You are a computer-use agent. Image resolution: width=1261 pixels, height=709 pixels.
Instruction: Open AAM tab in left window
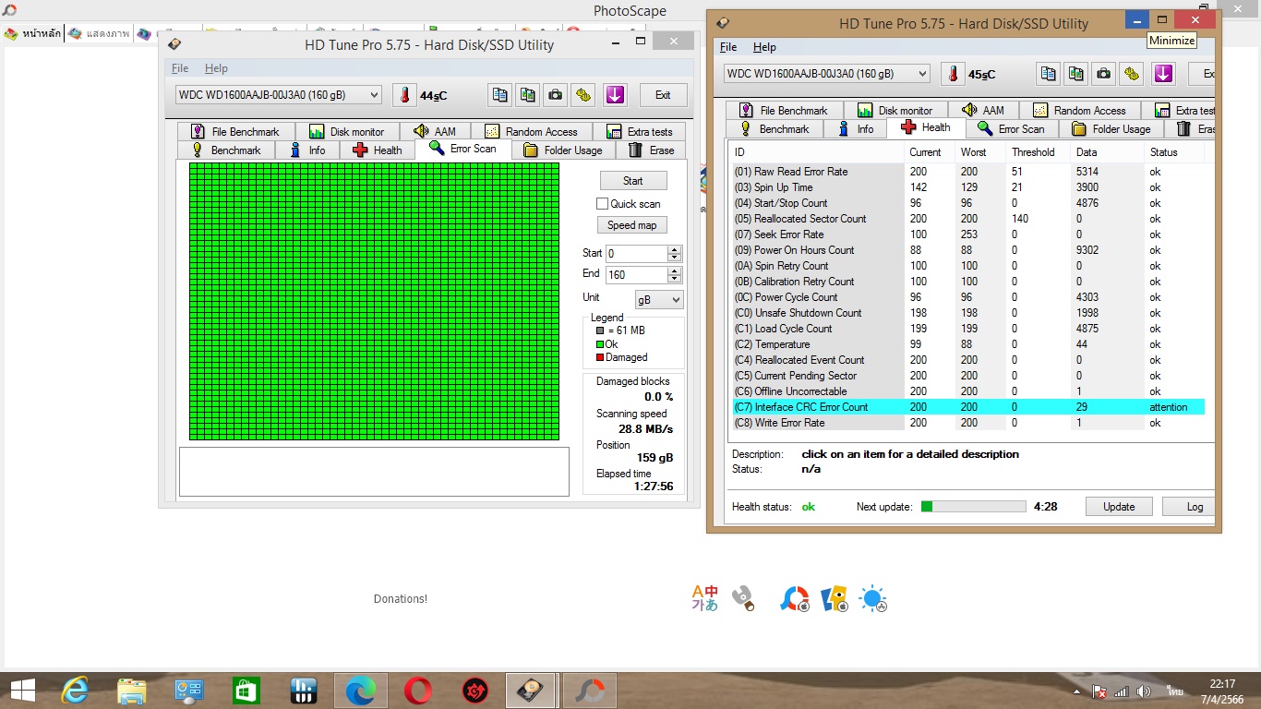(434, 132)
